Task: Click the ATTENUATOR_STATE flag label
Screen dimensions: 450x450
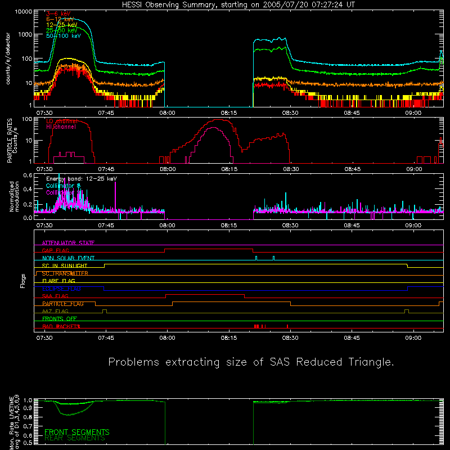Action: point(68,243)
